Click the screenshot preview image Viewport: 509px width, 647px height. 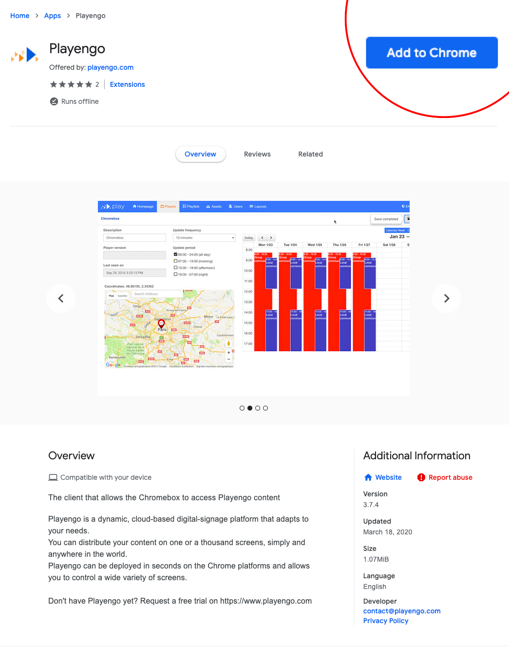(254, 298)
